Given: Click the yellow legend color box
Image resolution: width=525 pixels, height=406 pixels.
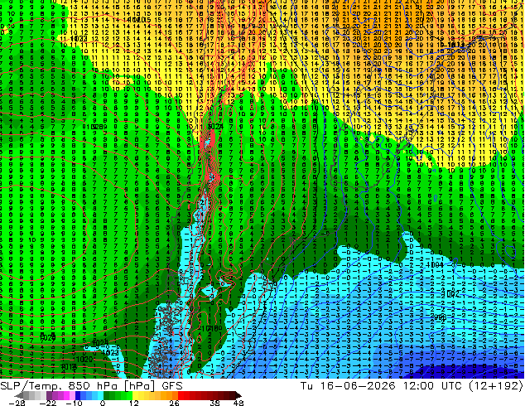Looking at the screenshot, I should pyautogui.click(x=135, y=395).
